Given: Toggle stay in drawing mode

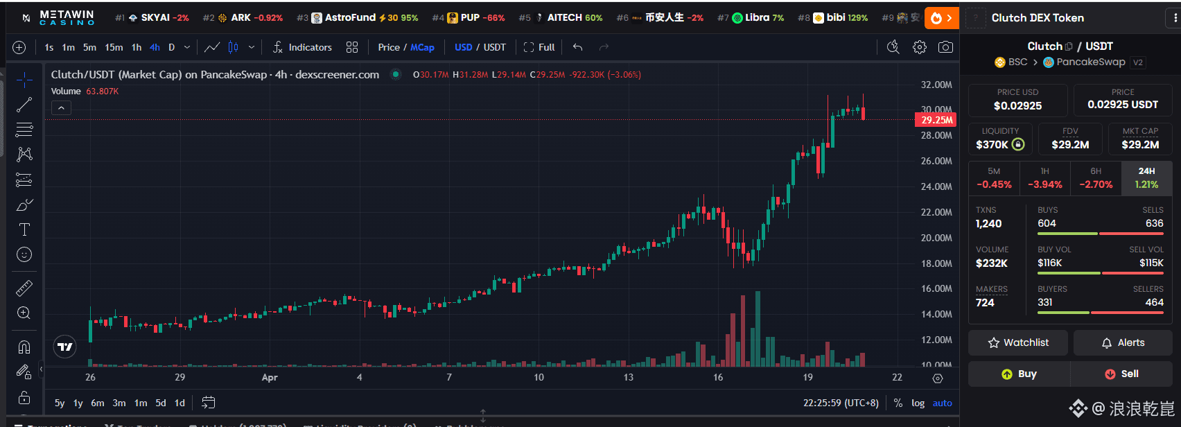Looking at the screenshot, I should pos(24,372).
